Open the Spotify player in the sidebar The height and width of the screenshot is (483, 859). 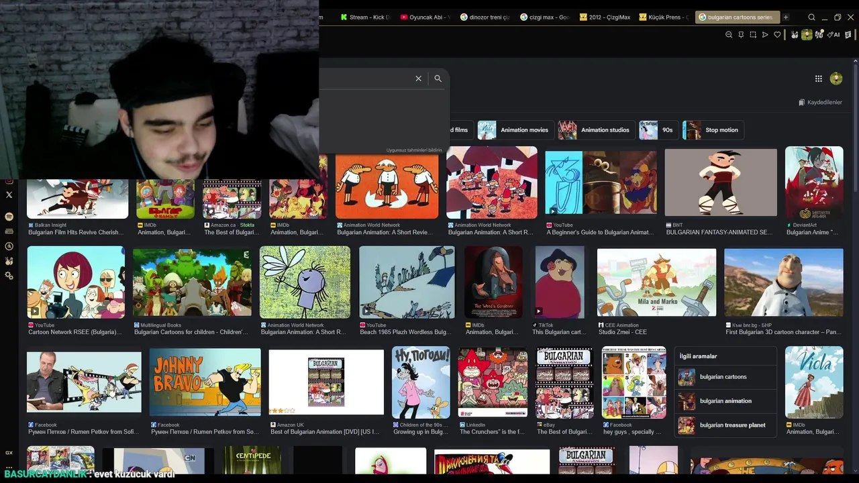(9, 217)
